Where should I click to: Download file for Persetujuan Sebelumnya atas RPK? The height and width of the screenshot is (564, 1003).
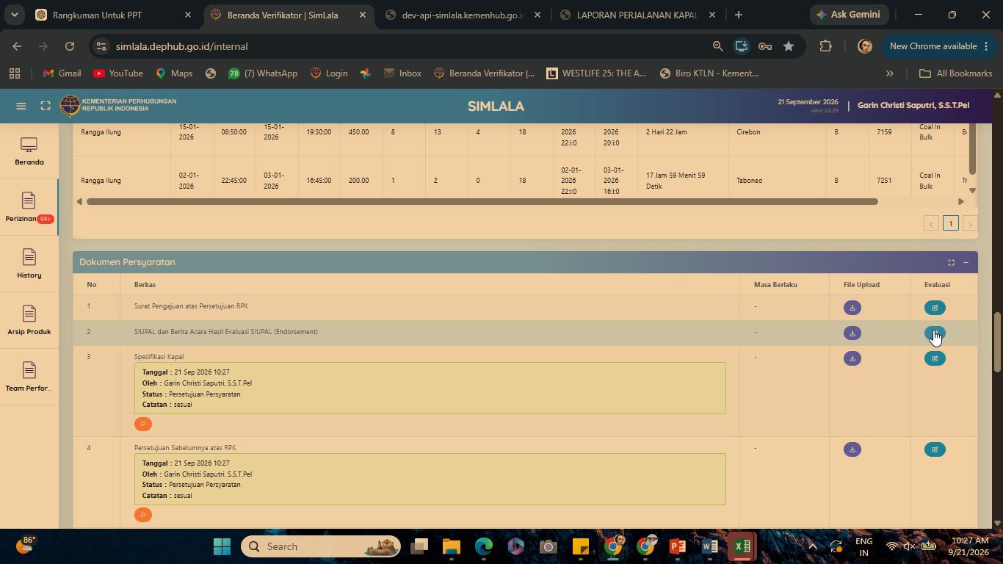pos(852,449)
